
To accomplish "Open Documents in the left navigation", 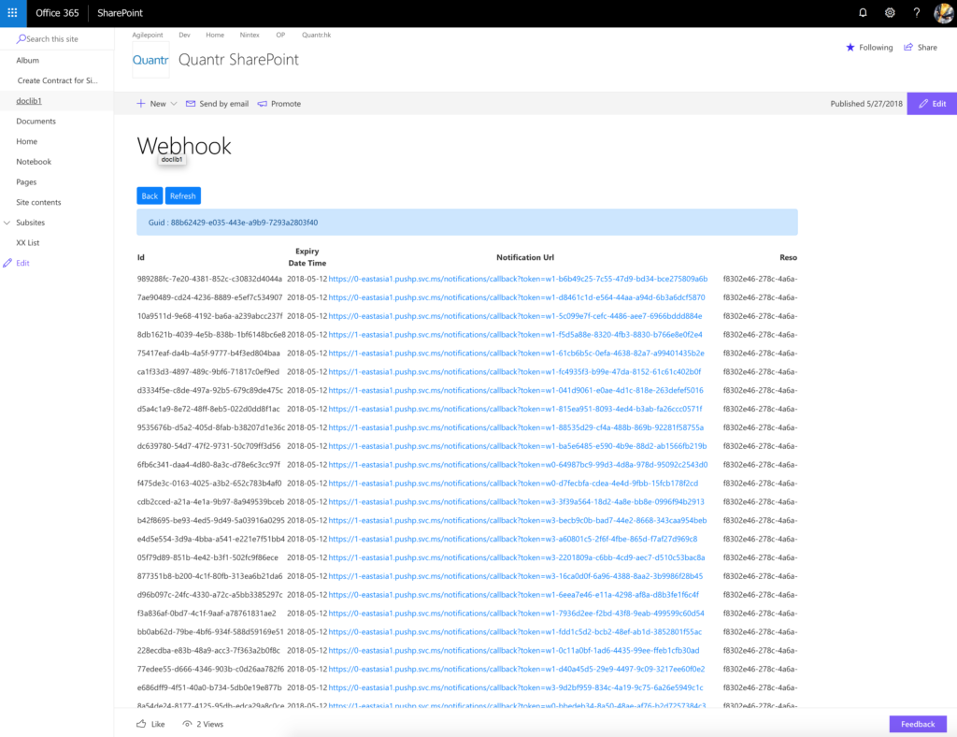I will tap(36, 121).
